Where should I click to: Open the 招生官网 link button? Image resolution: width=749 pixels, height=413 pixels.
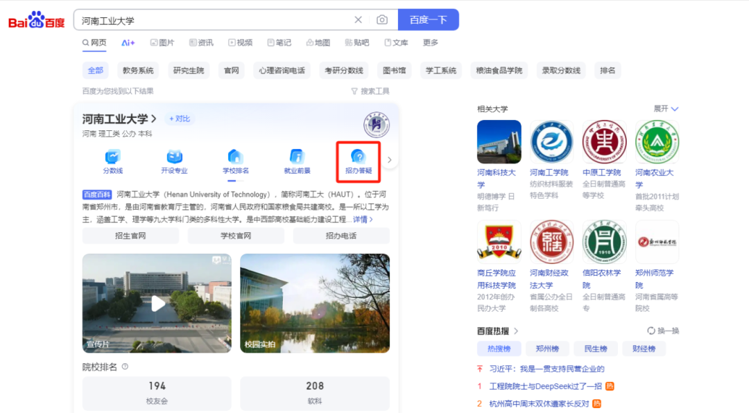(x=130, y=236)
